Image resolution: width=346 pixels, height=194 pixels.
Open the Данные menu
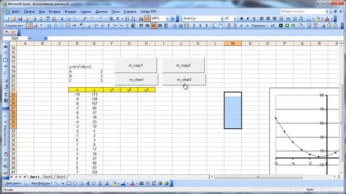102,11
